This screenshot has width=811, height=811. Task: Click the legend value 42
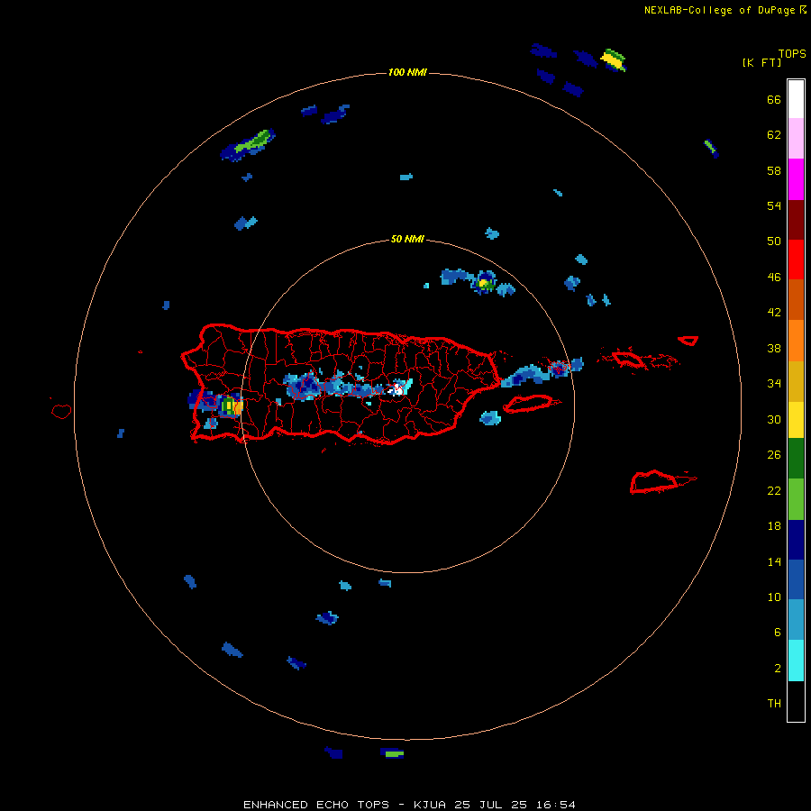(774, 313)
